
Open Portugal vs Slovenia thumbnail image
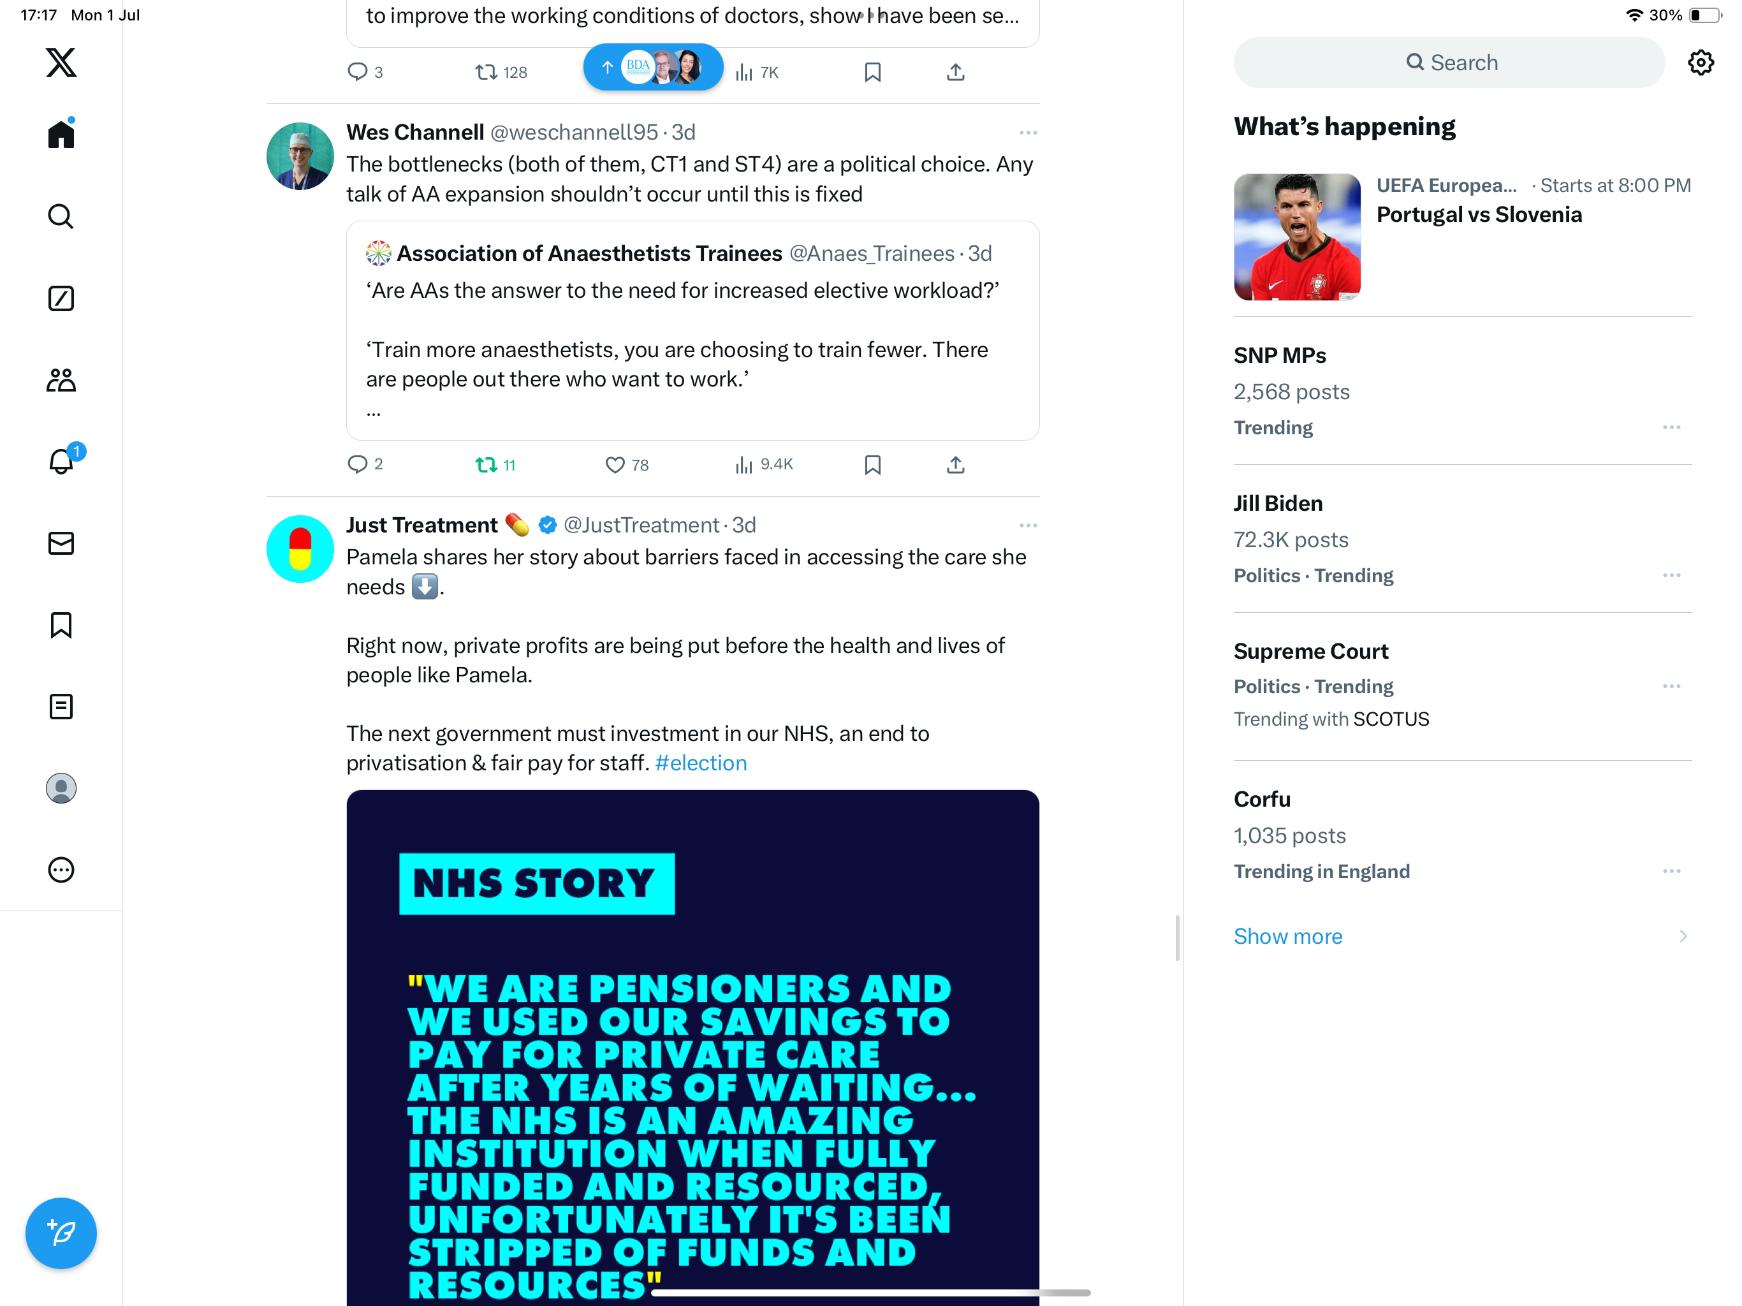pos(1297,237)
